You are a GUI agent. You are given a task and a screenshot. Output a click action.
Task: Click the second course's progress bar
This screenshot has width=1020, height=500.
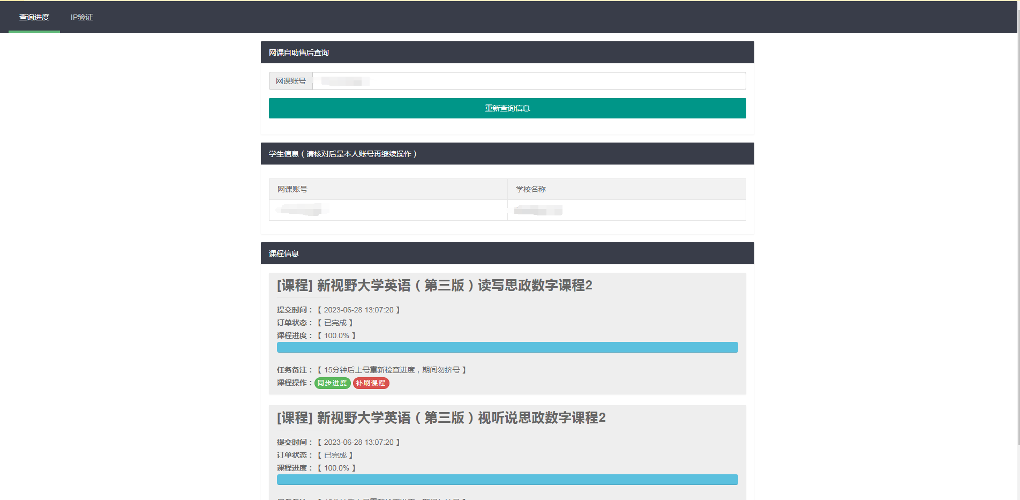507,480
